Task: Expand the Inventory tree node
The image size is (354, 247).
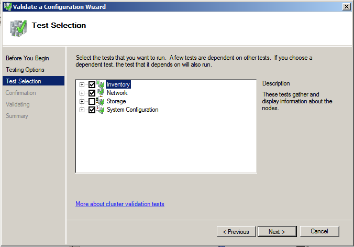Action: pyautogui.click(x=82, y=85)
